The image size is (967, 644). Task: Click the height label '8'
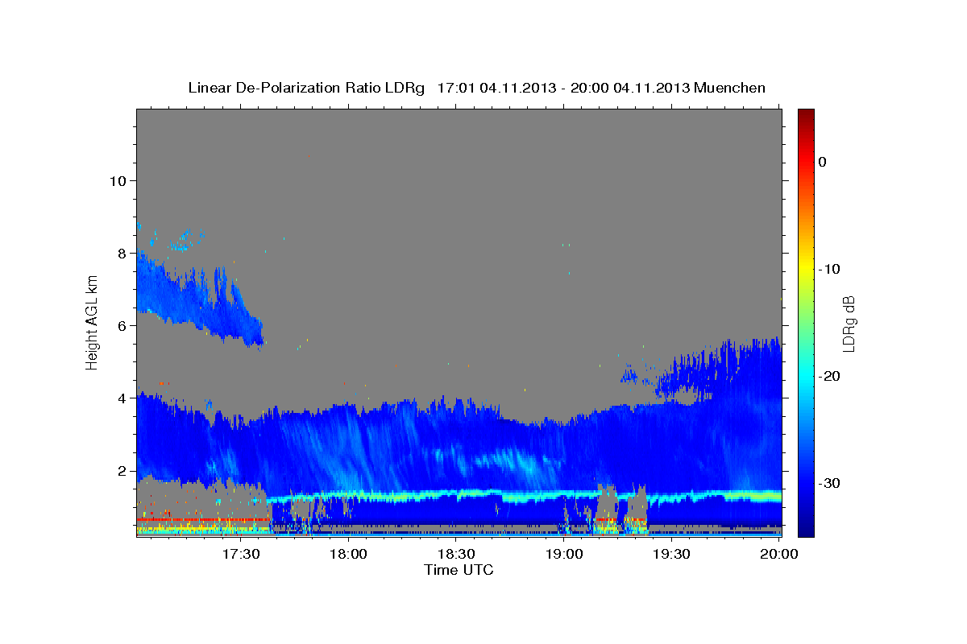[122, 253]
